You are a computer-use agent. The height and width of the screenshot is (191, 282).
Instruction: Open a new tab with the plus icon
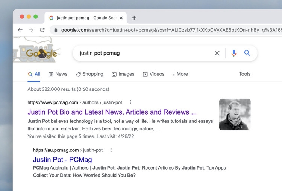[134, 18]
